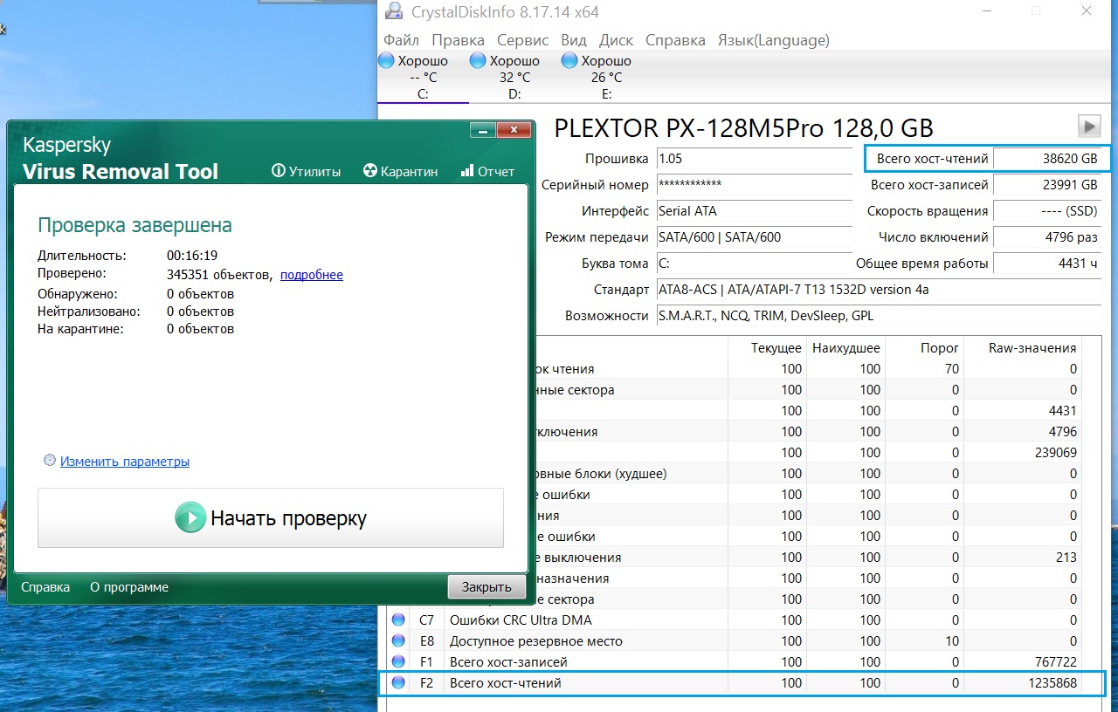Open the Диск menu
Screen dimensions: 1118x712
(x=617, y=40)
